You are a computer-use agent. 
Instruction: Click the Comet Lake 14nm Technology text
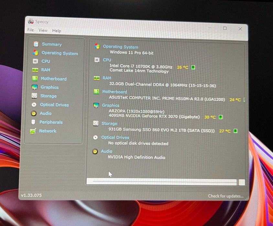coord(139,71)
